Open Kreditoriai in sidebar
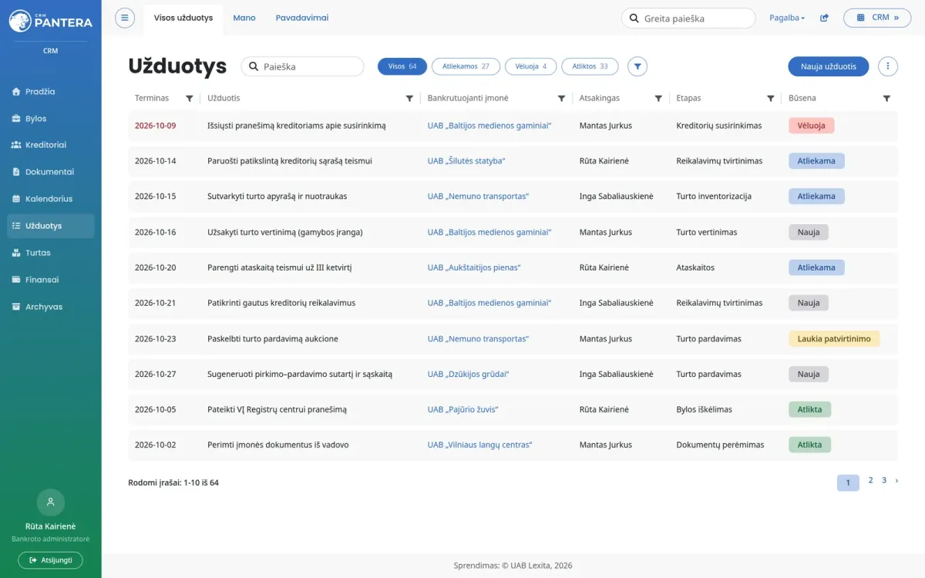Image resolution: width=925 pixels, height=578 pixels. [51, 145]
